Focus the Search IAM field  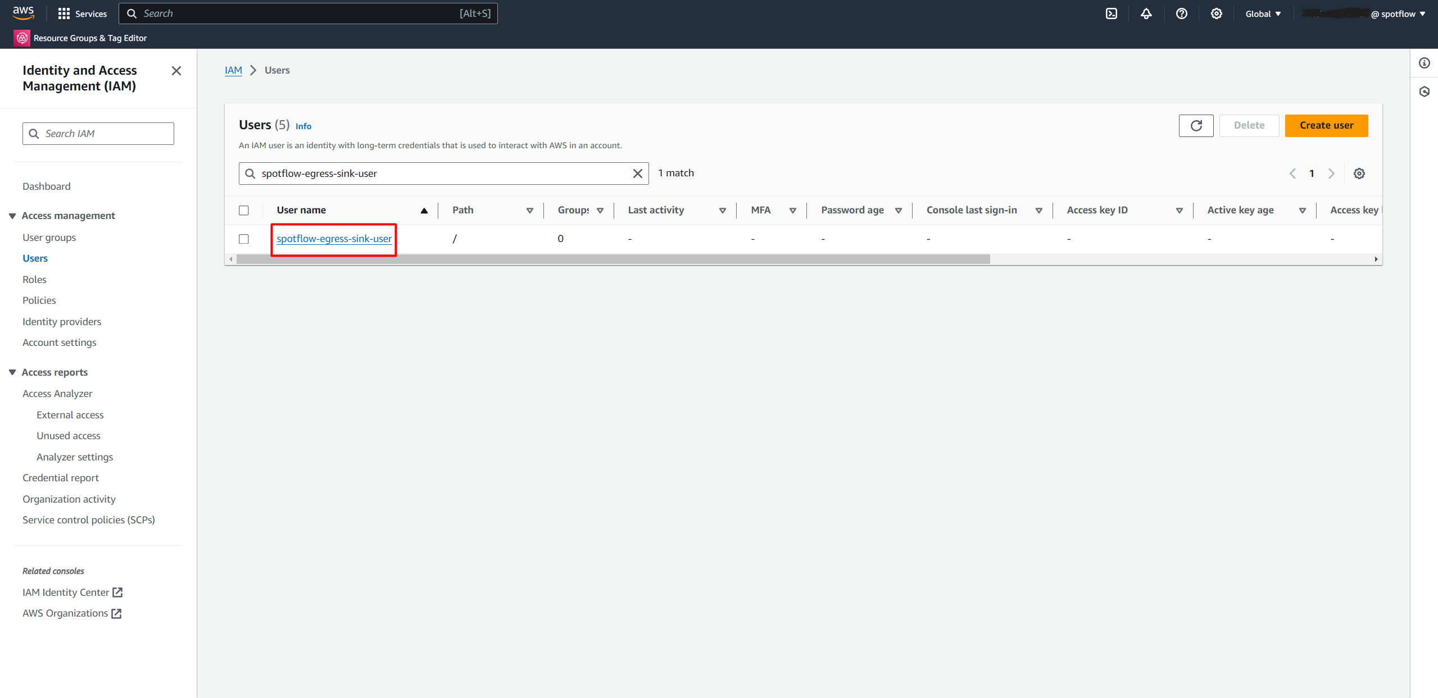point(98,134)
